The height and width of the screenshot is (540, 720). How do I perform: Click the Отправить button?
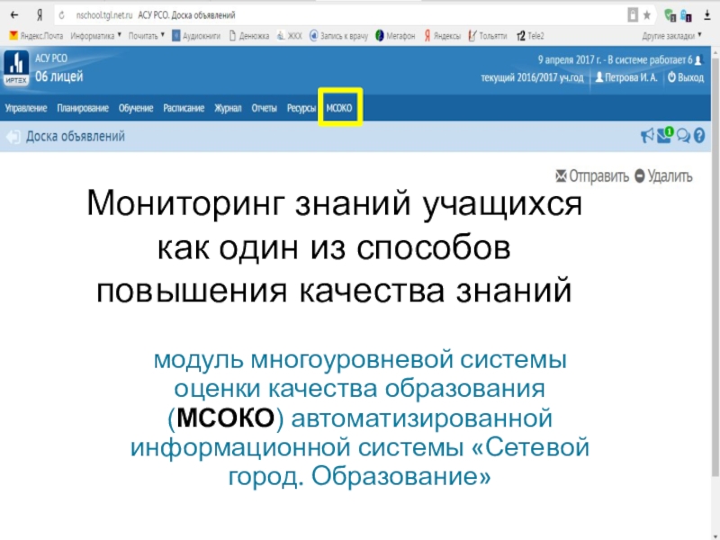click(592, 176)
